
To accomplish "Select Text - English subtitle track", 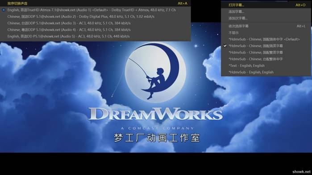I will (266, 65).
